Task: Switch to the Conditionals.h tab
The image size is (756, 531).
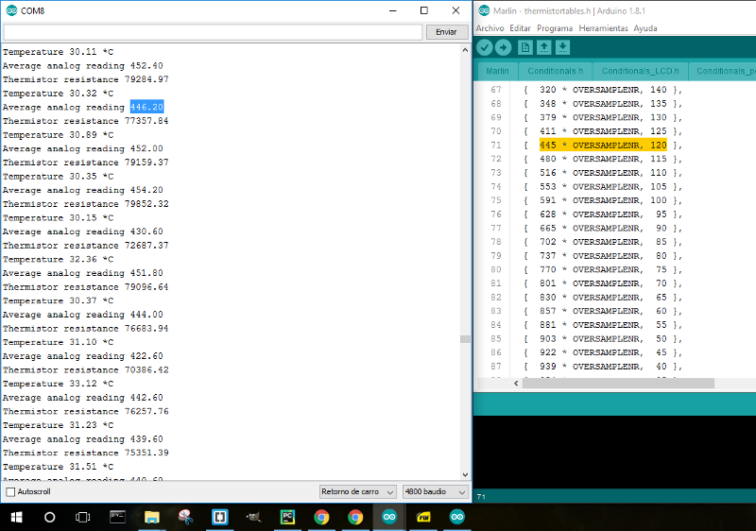Action: (555, 71)
